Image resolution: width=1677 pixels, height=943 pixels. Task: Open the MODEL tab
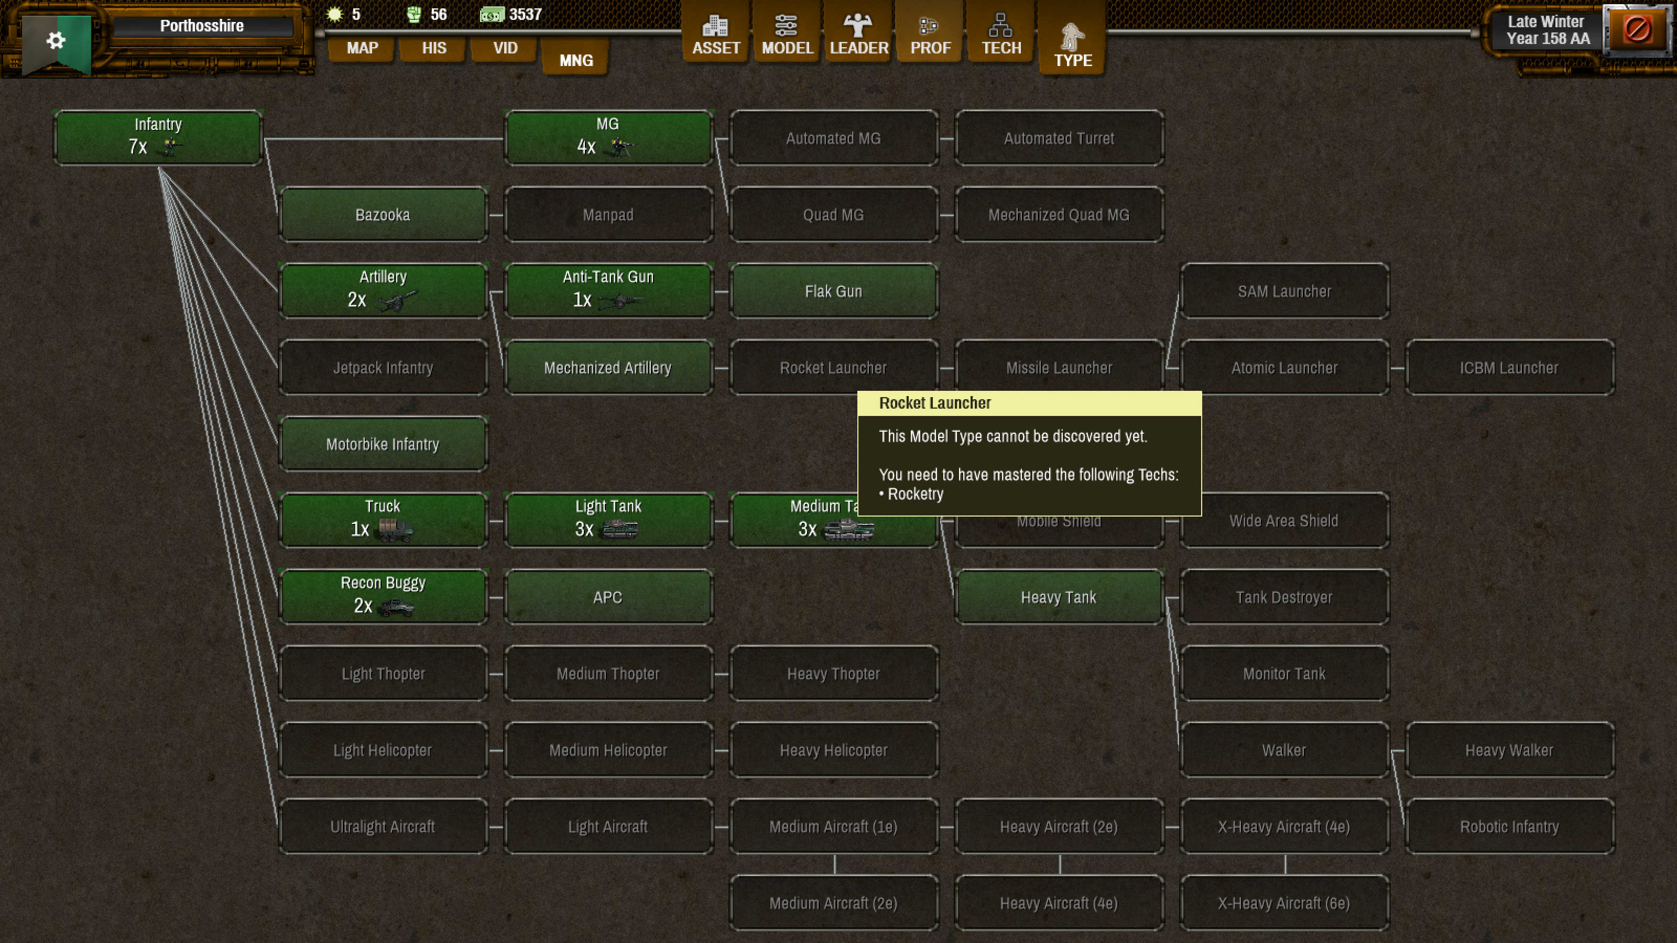(x=787, y=32)
